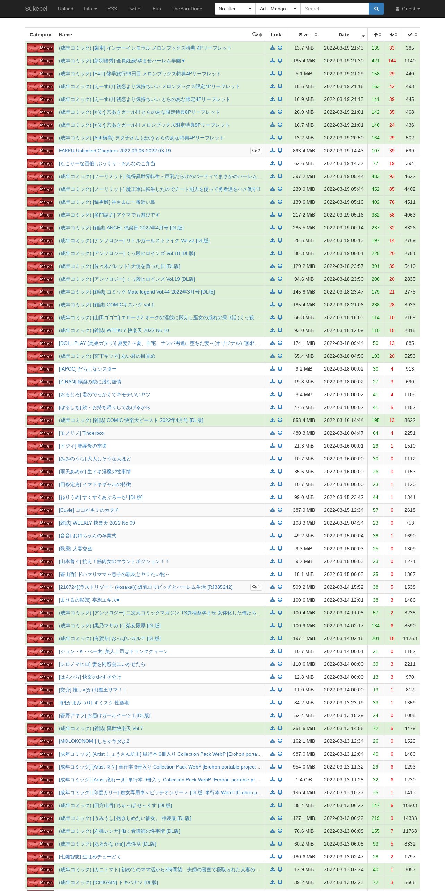Image resolution: width=445 pixels, height=891 pixels.
Task: Open the Twitter nav link
Action: pos(135,9)
